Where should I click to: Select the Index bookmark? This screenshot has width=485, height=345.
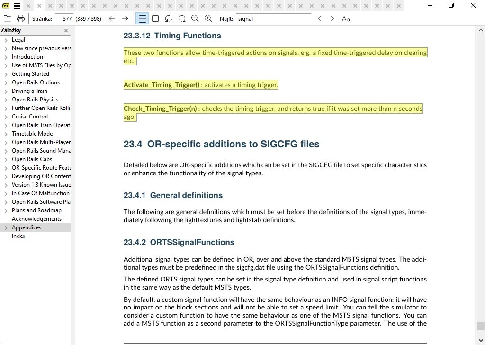[18, 236]
